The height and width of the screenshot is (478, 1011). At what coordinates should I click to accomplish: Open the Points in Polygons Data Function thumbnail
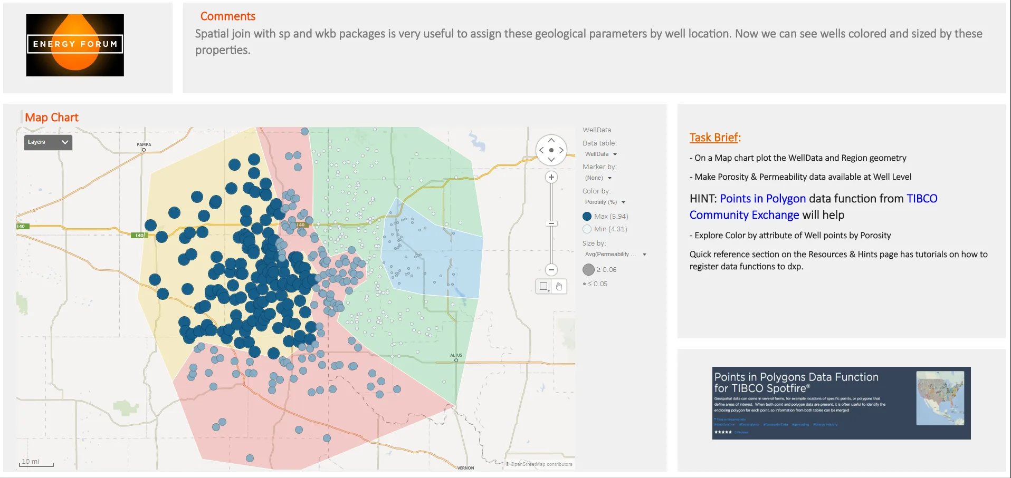[x=841, y=403]
